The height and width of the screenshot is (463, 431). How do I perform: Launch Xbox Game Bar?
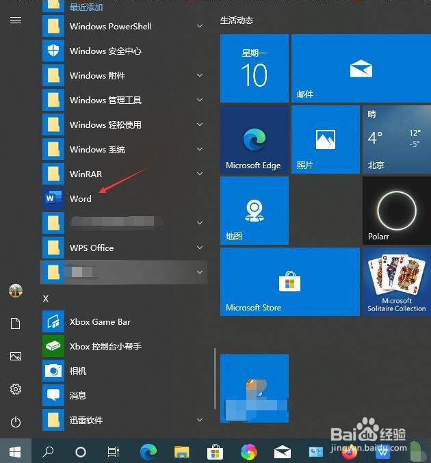click(x=124, y=321)
